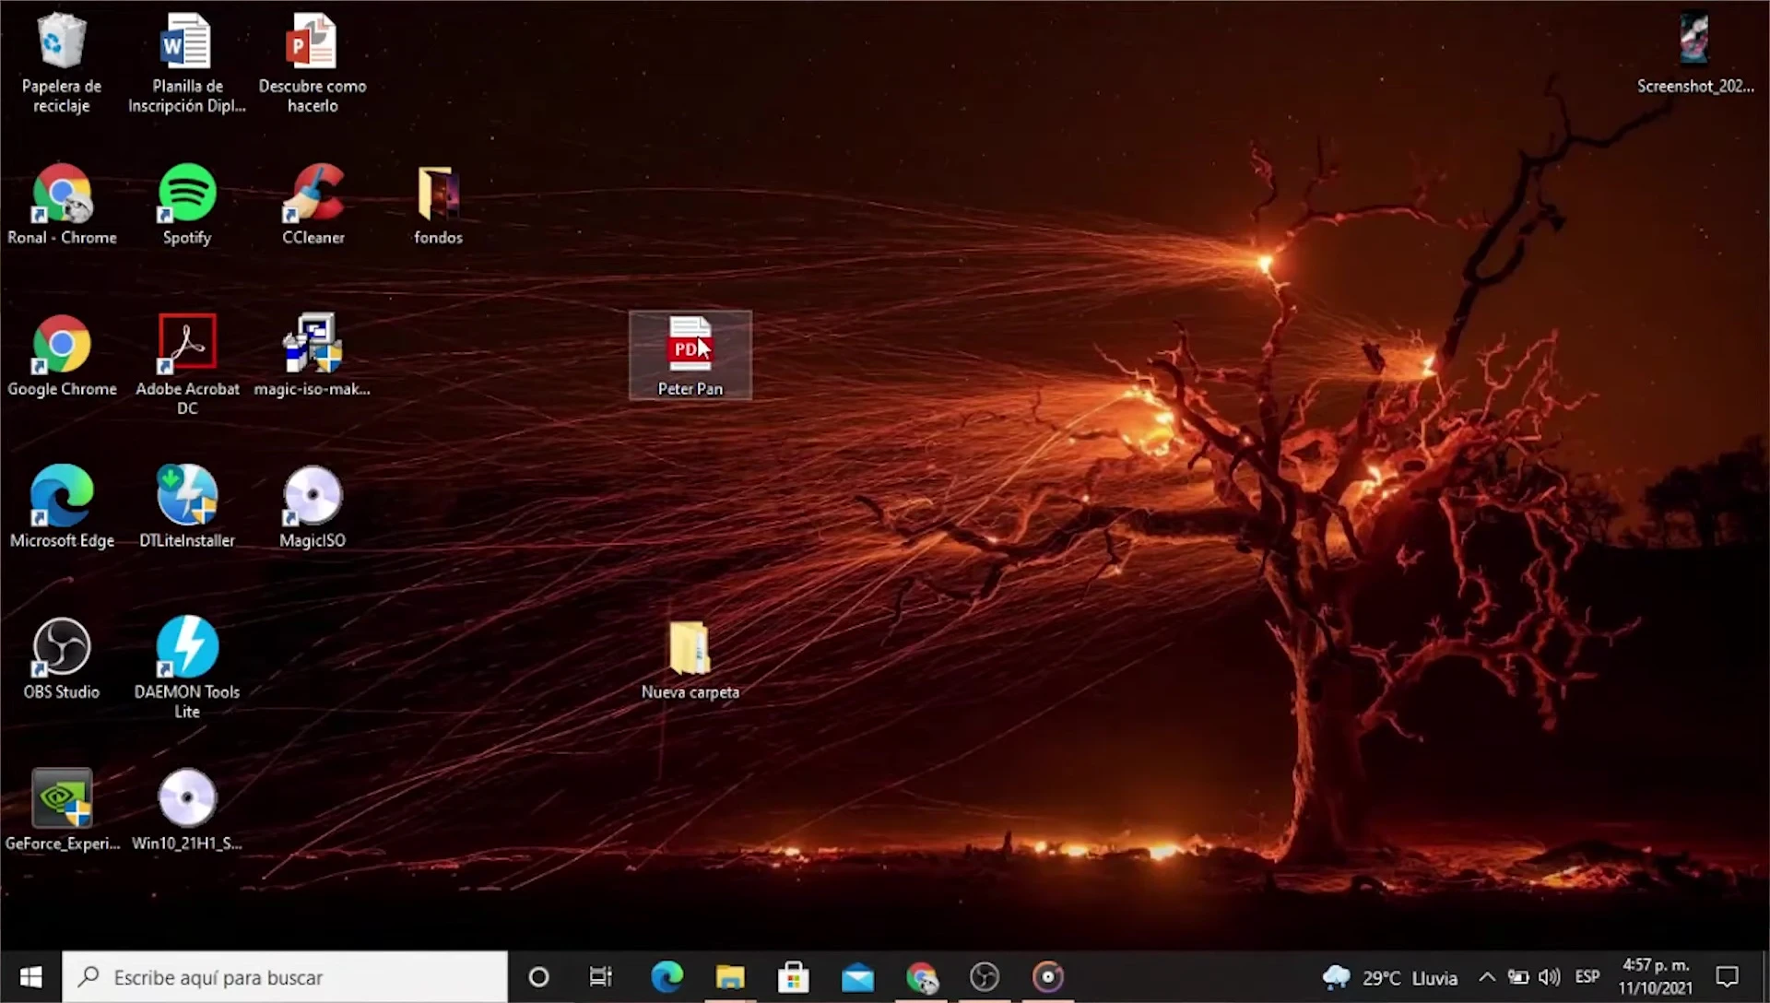Select the GeForce Experience installer icon

[x=62, y=809]
